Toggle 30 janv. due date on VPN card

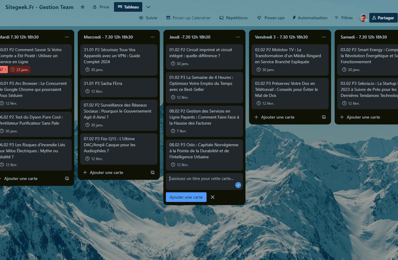(94, 70)
